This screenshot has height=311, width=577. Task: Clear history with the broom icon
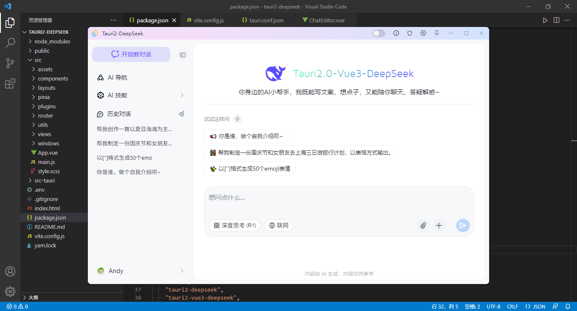[182, 113]
